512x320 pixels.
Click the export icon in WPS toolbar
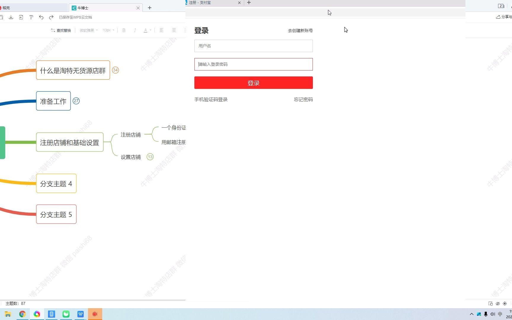point(21,17)
